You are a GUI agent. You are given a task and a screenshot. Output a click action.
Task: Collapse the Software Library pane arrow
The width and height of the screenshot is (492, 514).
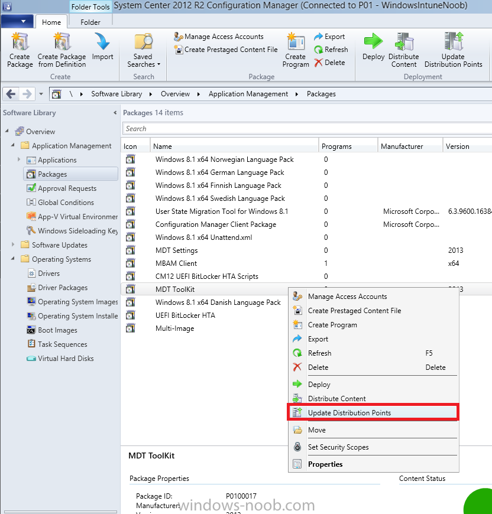tap(115, 113)
